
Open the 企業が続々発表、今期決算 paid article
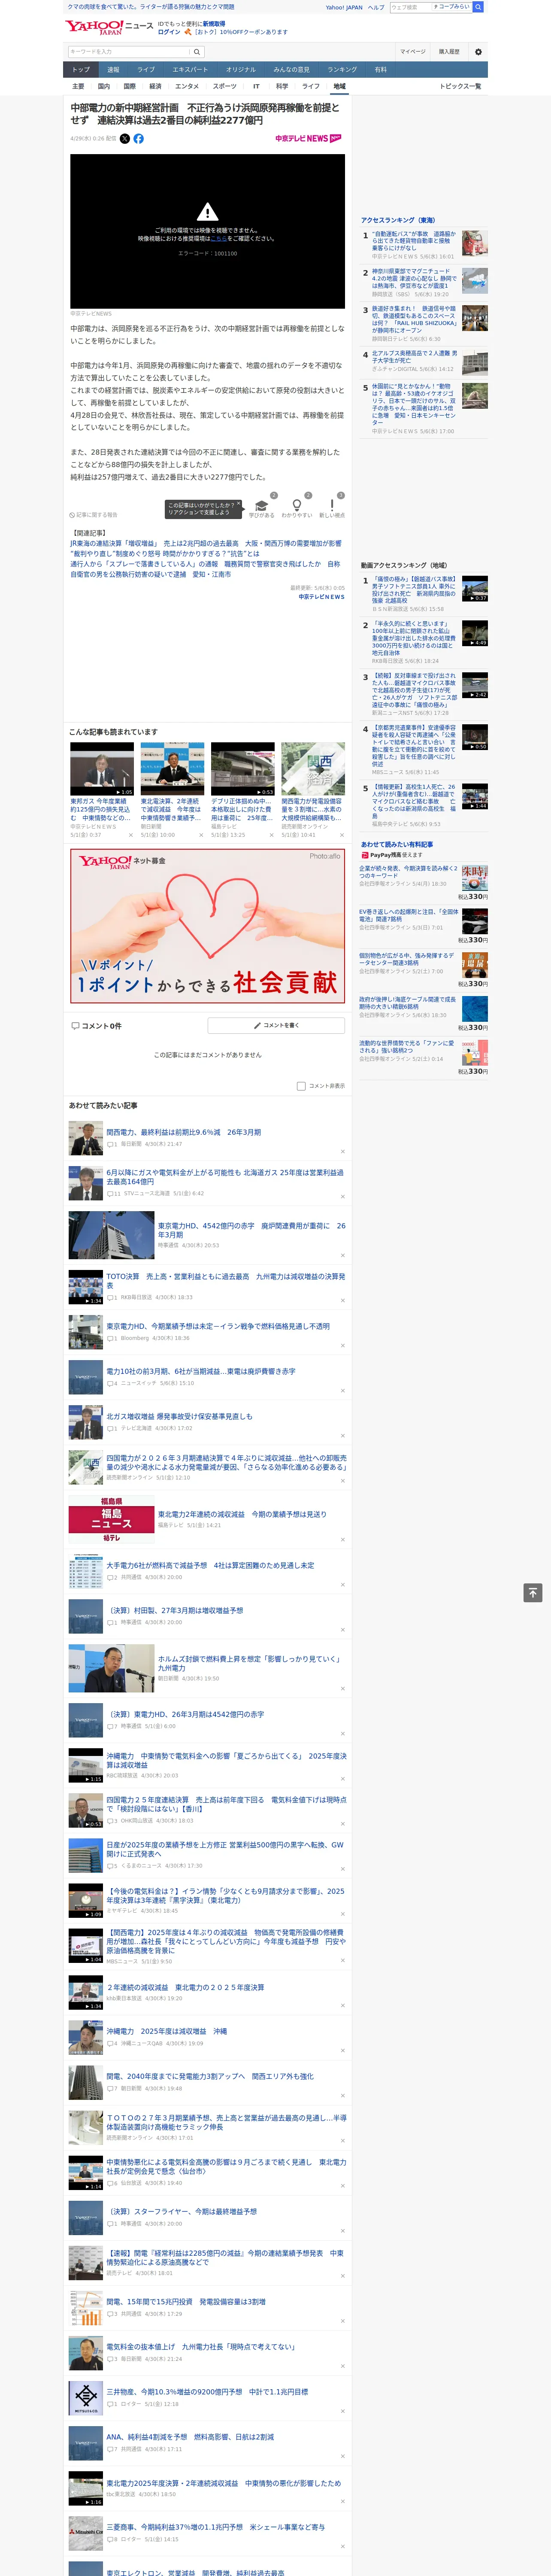408,872
